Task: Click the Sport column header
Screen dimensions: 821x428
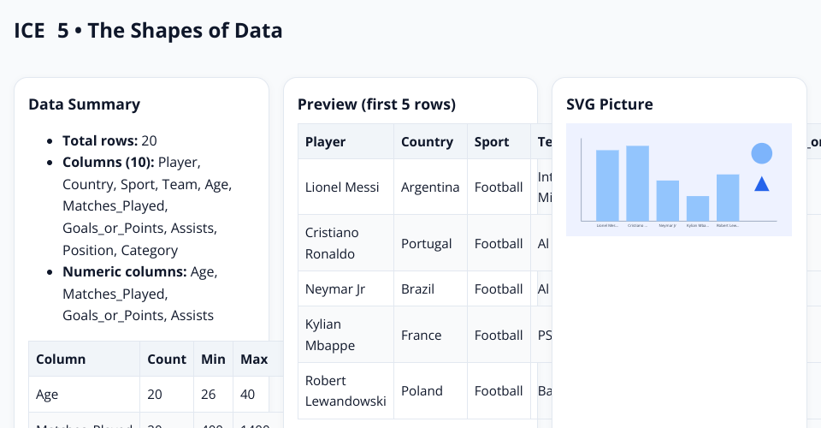Action: tap(492, 142)
